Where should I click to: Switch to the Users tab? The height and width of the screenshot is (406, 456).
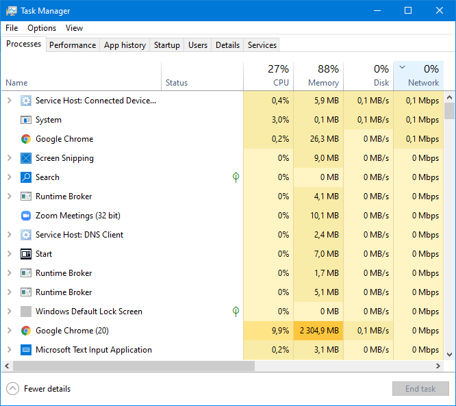(198, 45)
